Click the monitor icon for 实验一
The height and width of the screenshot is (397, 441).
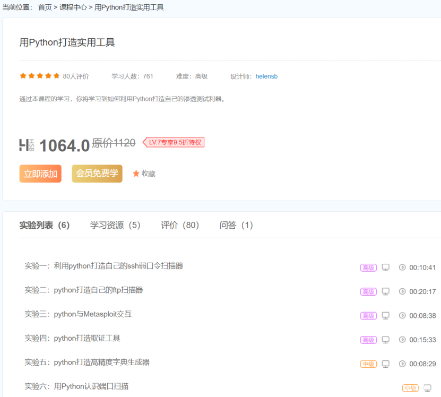[386, 267]
